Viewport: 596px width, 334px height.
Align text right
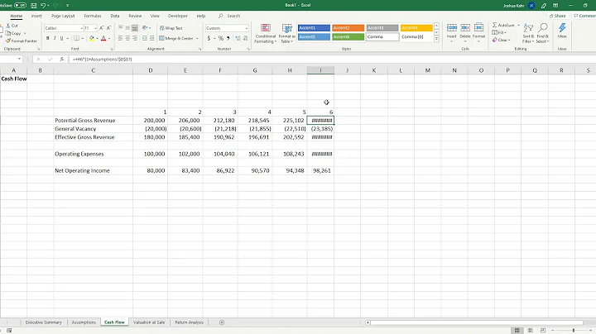(135, 38)
